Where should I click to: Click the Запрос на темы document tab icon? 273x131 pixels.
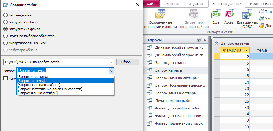click(x=217, y=43)
